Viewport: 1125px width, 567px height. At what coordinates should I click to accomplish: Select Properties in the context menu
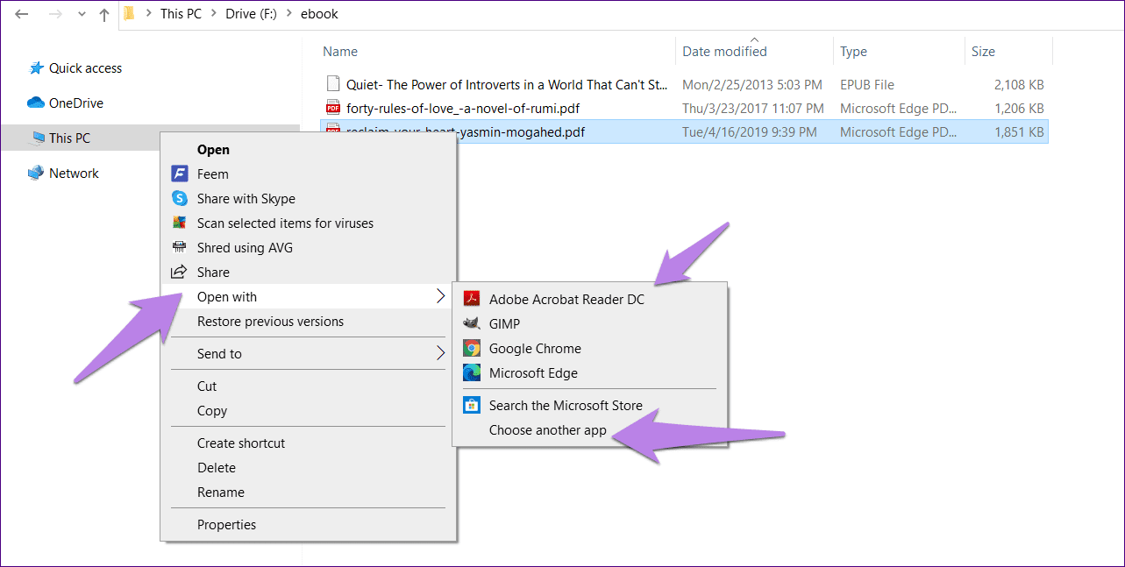[x=226, y=524]
